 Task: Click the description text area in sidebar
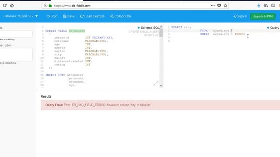[x=16, y=55]
